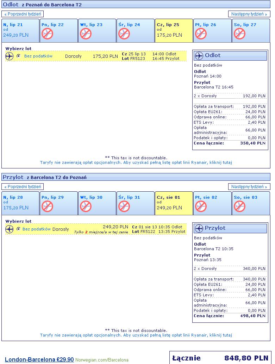Click no-flight icon under So, lip 27
This screenshot has width=275, height=364.
coord(239,34)
